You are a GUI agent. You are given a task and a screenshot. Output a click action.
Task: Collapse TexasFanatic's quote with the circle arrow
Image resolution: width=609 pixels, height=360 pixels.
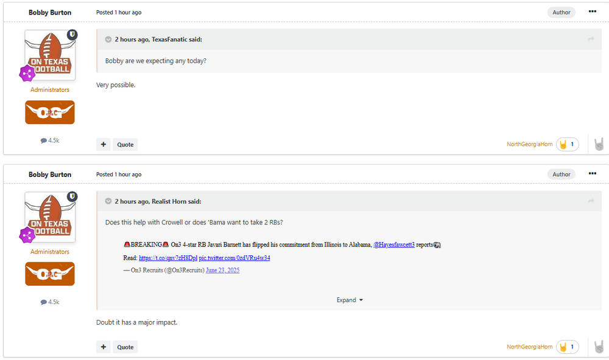click(108, 40)
